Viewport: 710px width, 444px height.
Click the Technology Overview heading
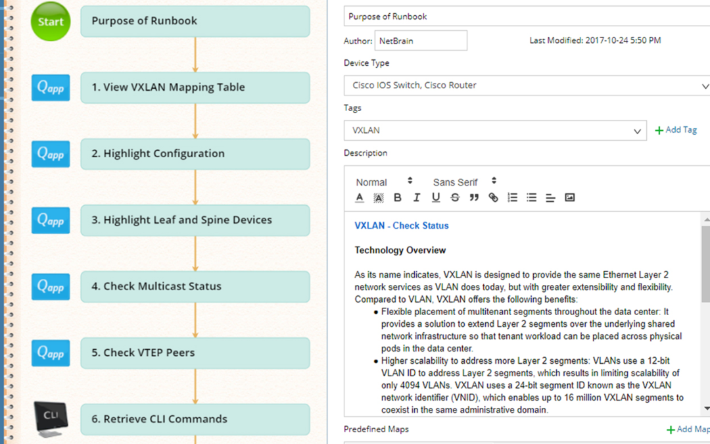pos(400,250)
